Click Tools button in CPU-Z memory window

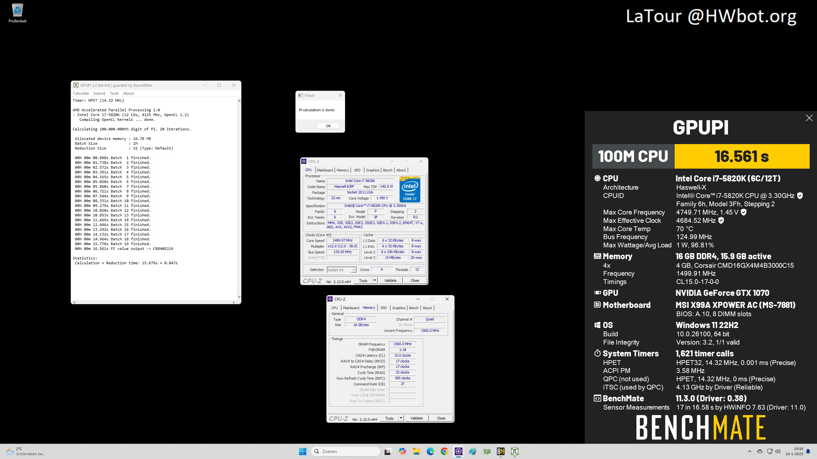[389, 418]
